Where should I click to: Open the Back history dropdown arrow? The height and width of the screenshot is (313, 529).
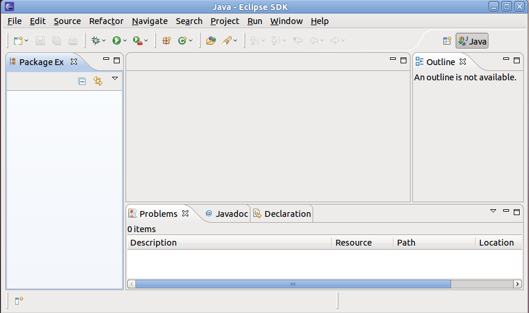322,41
